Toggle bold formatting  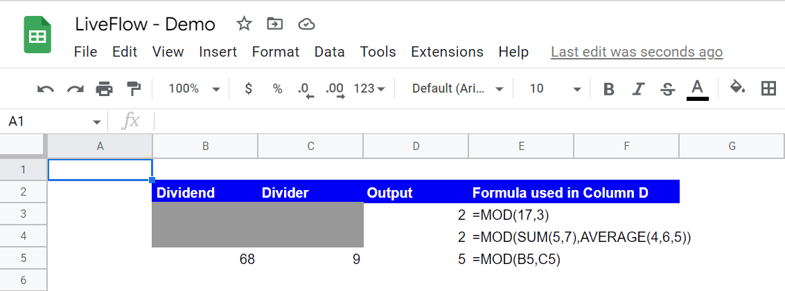(609, 89)
